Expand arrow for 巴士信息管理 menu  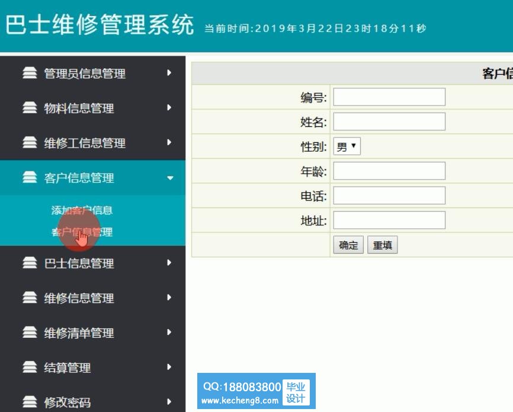(169, 263)
